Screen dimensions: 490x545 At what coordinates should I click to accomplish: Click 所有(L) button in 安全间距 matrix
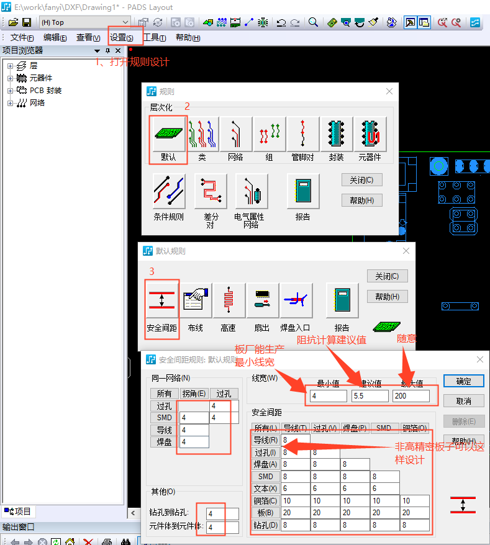pos(266,428)
